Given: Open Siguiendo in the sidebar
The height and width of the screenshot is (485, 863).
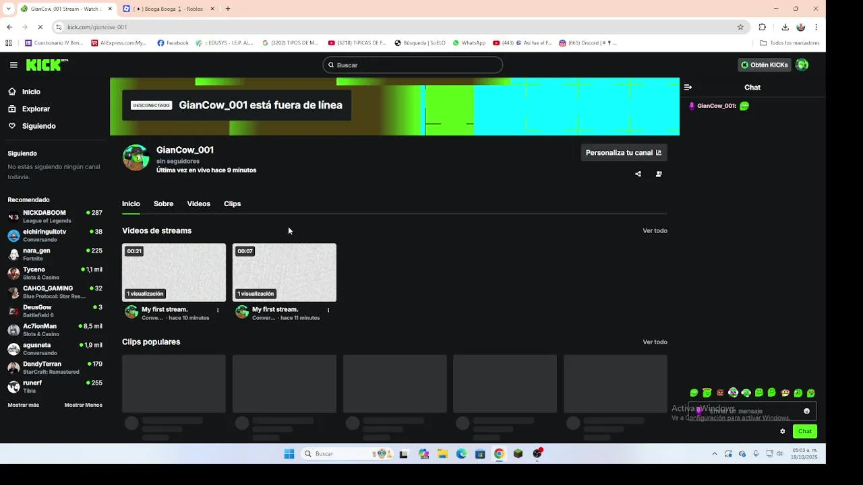Looking at the screenshot, I should (38, 126).
